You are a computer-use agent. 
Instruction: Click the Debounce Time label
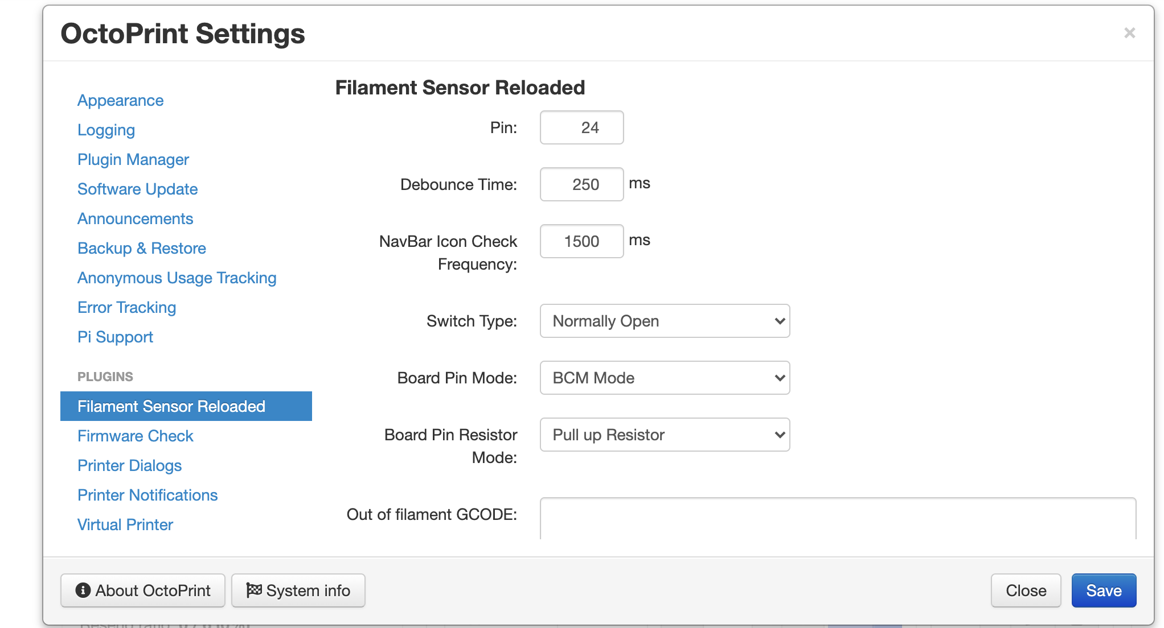459,184
